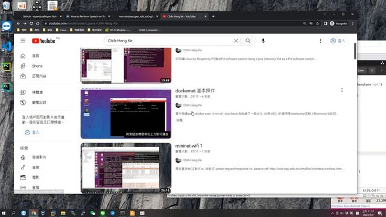Open the 19:48 video thumbnail
This screenshot has width=386, height=217.
coord(126,66)
